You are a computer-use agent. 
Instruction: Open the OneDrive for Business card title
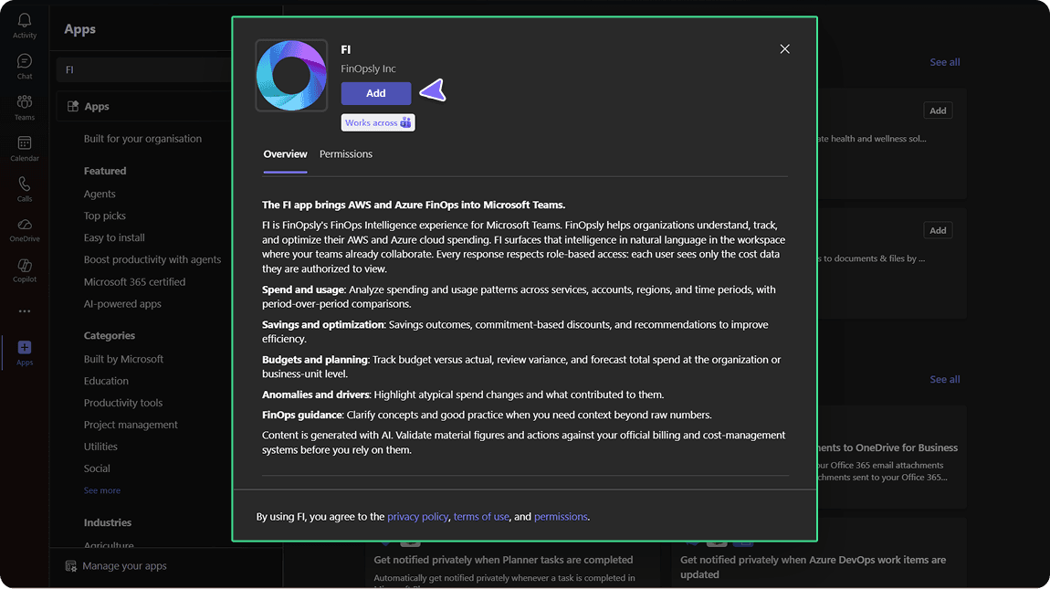pos(887,447)
